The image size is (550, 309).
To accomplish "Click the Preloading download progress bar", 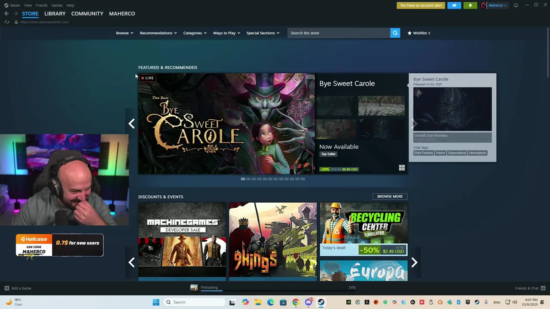I will point(278,291).
